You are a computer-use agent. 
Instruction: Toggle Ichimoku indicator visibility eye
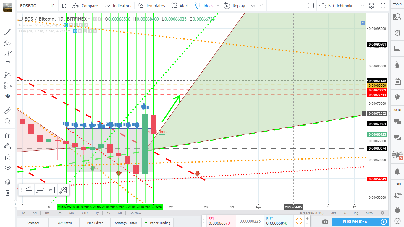(x=66, y=25)
